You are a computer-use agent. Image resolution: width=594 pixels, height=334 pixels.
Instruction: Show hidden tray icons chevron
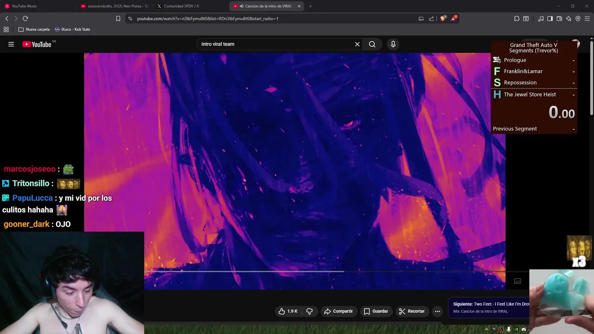coord(486,329)
